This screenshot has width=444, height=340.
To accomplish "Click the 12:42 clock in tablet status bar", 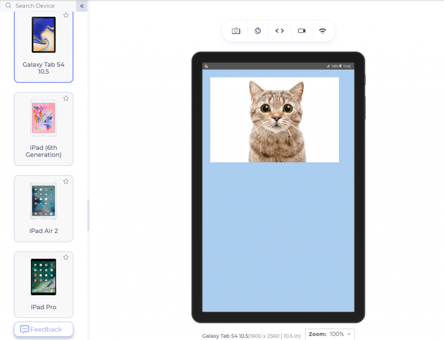I will [x=347, y=66].
